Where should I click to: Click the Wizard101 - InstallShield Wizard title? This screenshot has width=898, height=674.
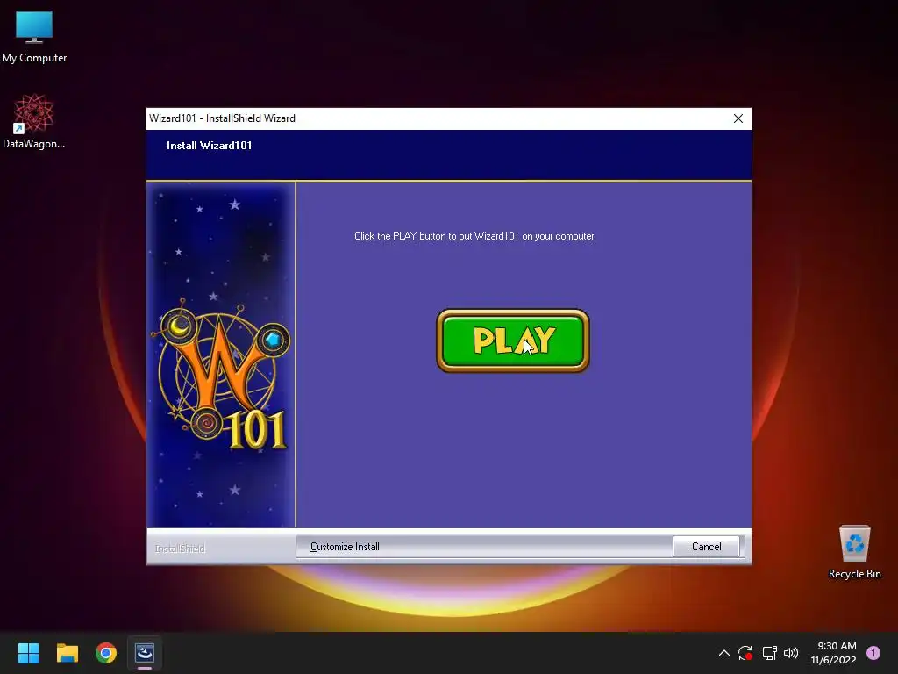click(x=222, y=118)
